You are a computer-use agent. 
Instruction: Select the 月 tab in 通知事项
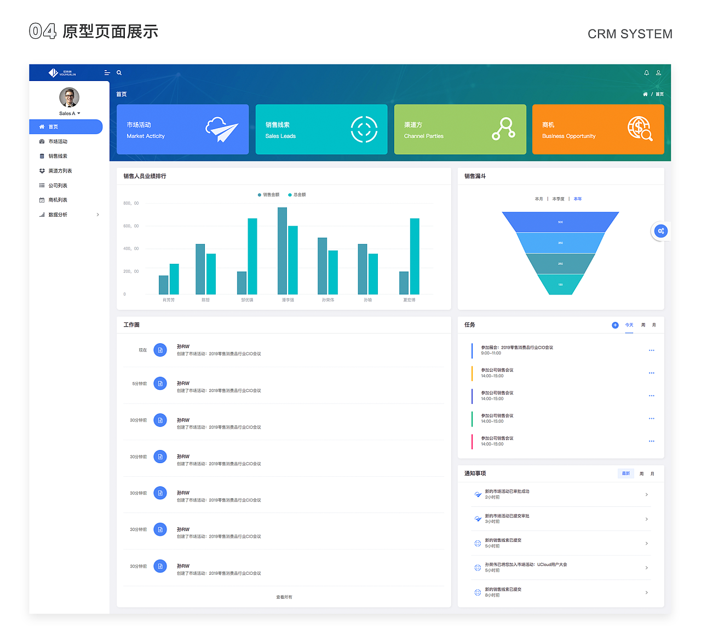pyautogui.click(x=652, y=474)
